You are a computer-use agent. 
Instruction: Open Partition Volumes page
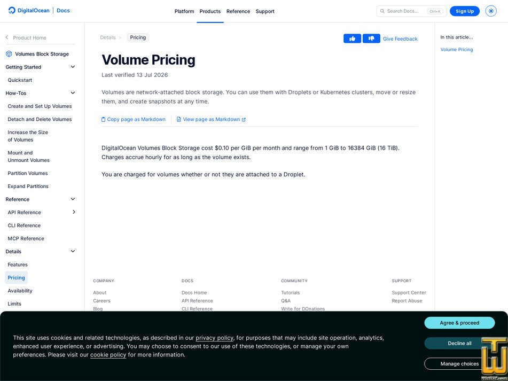(28, 173)
